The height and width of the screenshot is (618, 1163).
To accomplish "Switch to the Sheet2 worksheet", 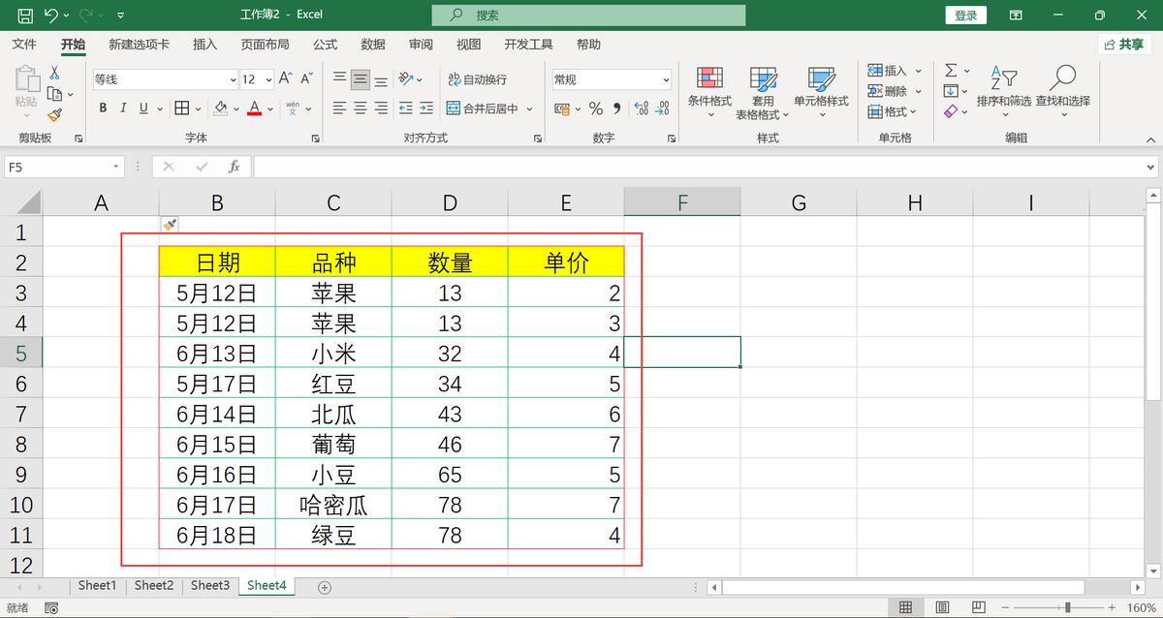I will click(153, 585).
